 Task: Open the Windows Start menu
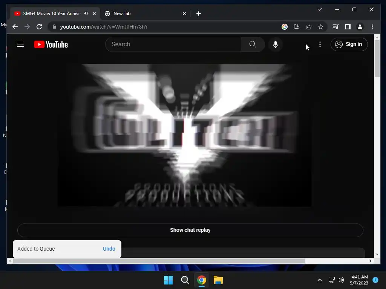pos(168,280)
